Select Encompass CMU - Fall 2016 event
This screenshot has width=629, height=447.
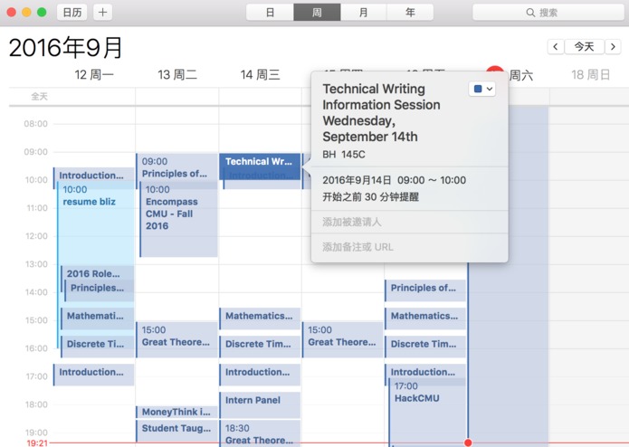178,219
